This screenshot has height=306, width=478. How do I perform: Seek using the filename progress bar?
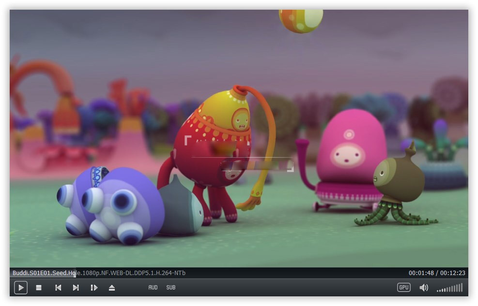pyautogui.click(x=239, y=273)
